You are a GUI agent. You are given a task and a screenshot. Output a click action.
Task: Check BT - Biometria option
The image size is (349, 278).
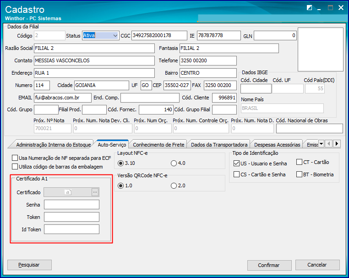(x=299, y=174)
